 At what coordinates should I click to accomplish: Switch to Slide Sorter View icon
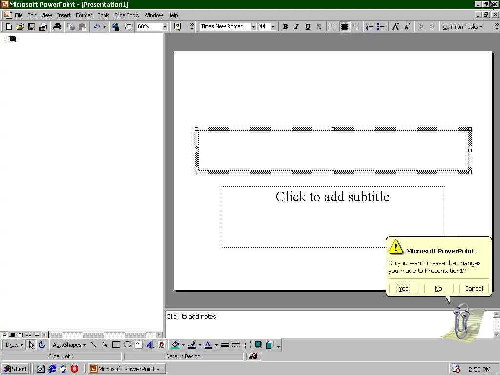pos(28,335)
